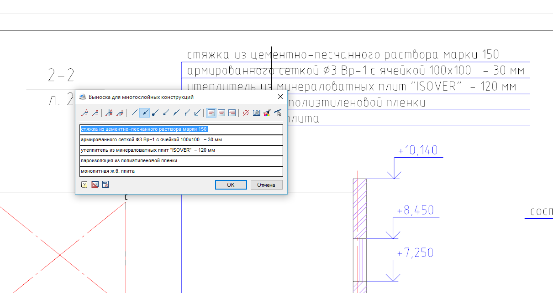The width and height of the screenshot is (553, 293).
Task: Select half-arrow leader end style
Action: click(176, 113)
